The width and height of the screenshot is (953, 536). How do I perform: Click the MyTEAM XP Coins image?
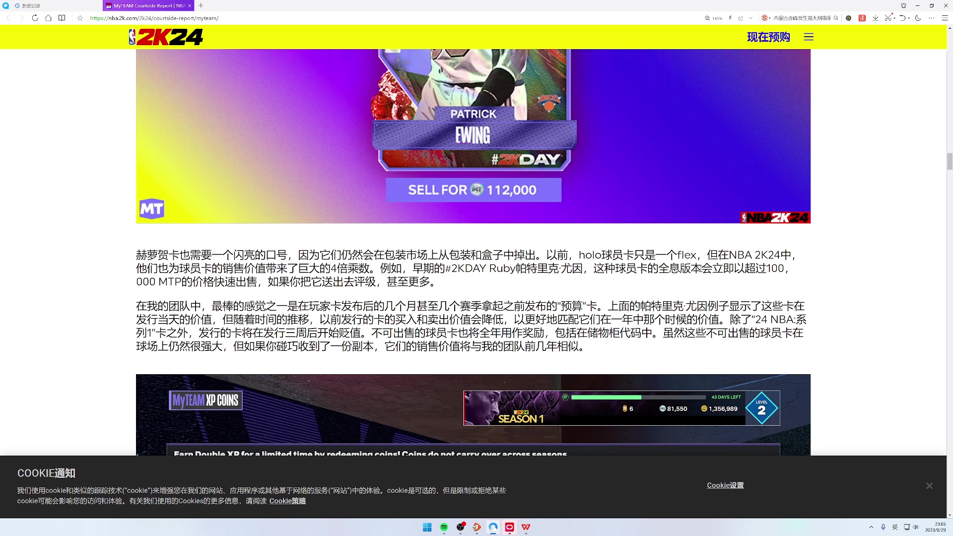pyautogui.click(x=473, y=415)
